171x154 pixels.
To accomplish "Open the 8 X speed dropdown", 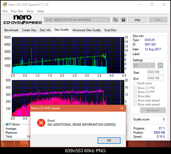I will click(x=144, y=65).
